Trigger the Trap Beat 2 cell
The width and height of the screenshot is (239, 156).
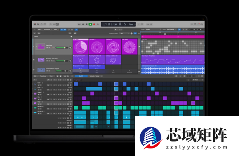click(x=97, y=47)
